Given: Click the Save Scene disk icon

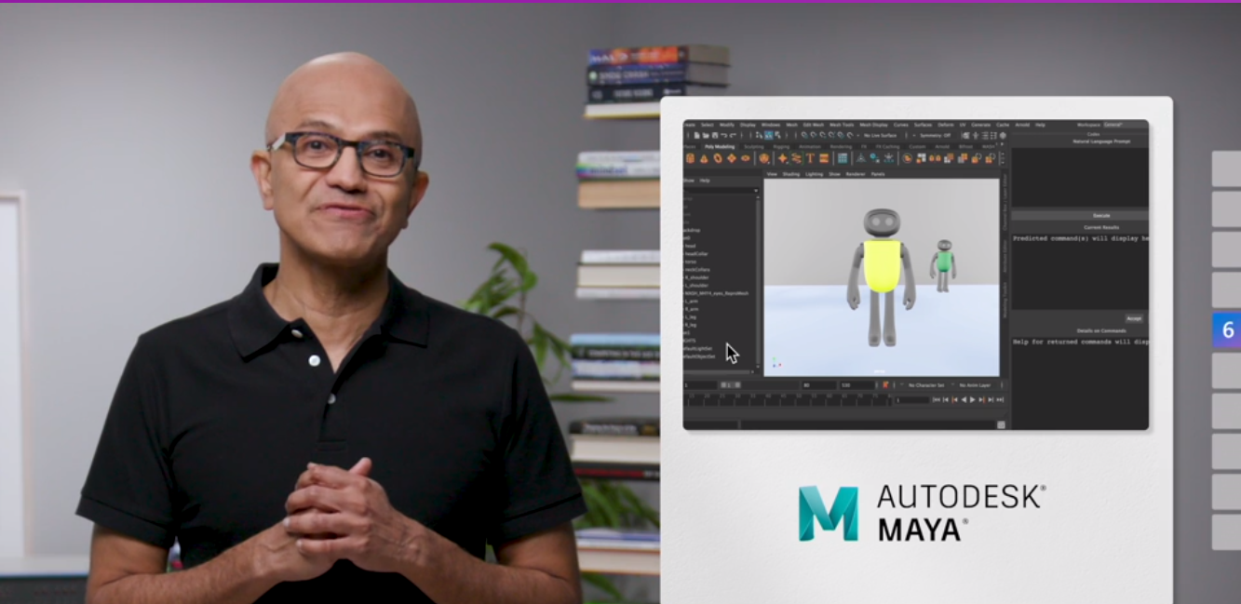Looking at the screenshot, I should pos(715,136).
